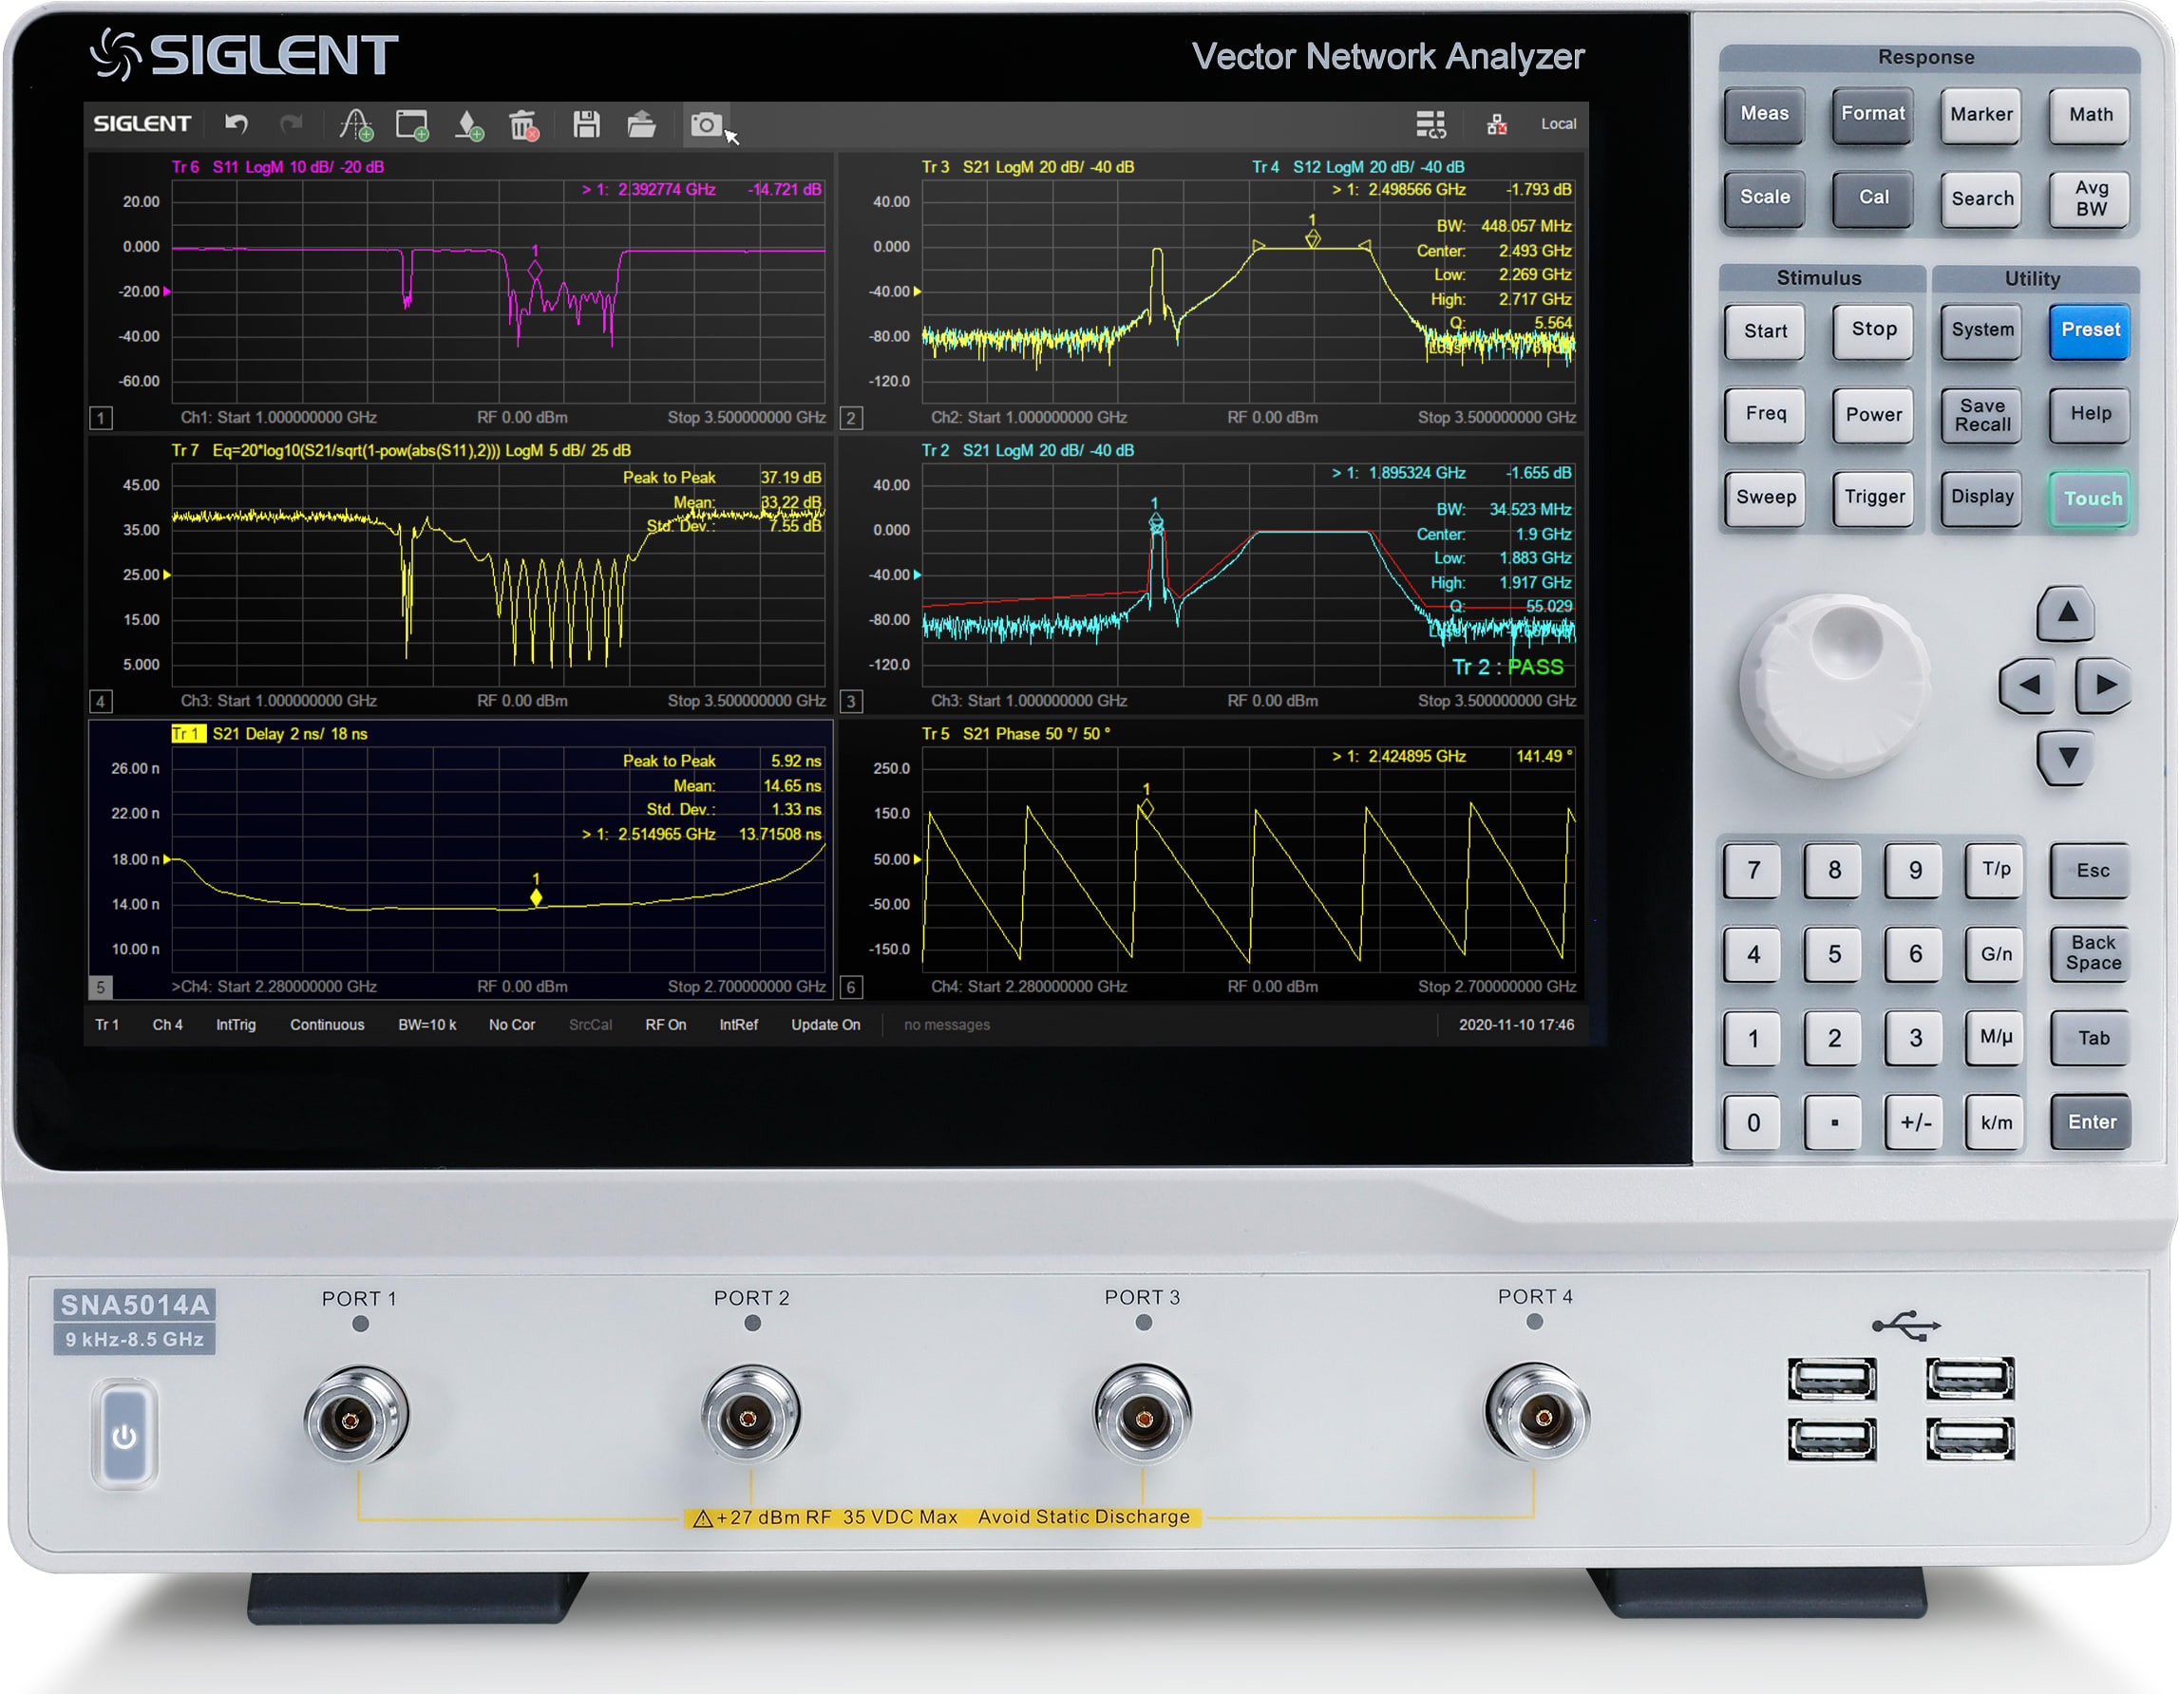Click the undo arrow in the toolbar
Viewport: 2179px width, 1694px height.
pos(236,124)
